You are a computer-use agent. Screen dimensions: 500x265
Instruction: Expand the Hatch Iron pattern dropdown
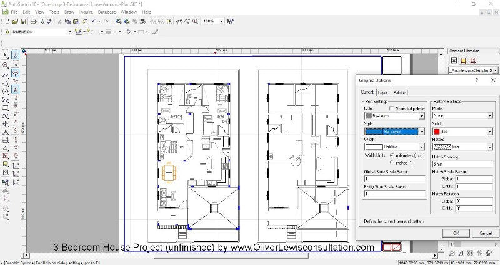pyautogui.click(x=489, y=147)
